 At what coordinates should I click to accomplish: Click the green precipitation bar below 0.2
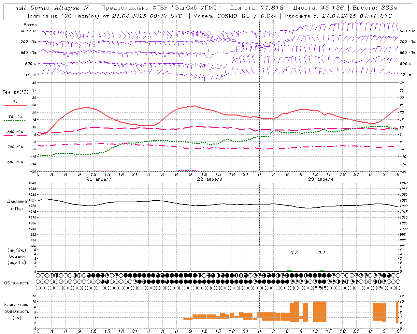pos(289,271)
